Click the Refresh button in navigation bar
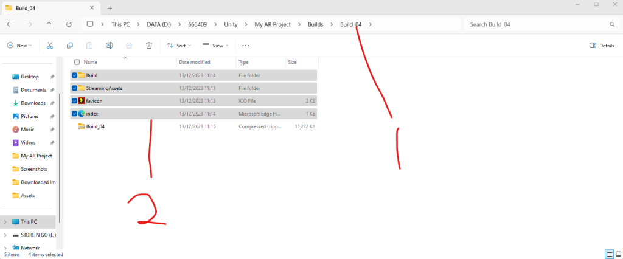This screenshot has width=623, height=259. 69,24
